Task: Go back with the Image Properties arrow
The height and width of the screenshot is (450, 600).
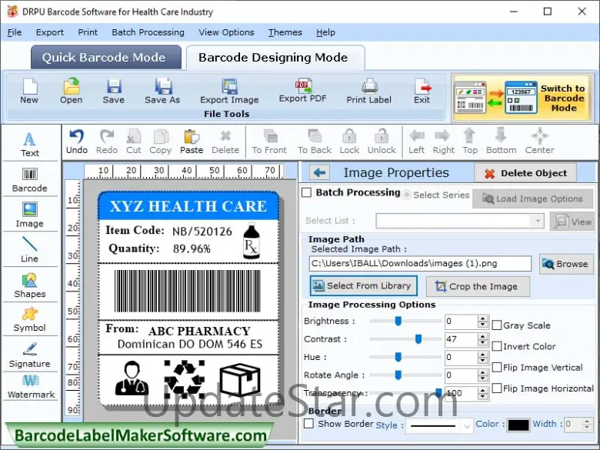Action: point(319,172)
